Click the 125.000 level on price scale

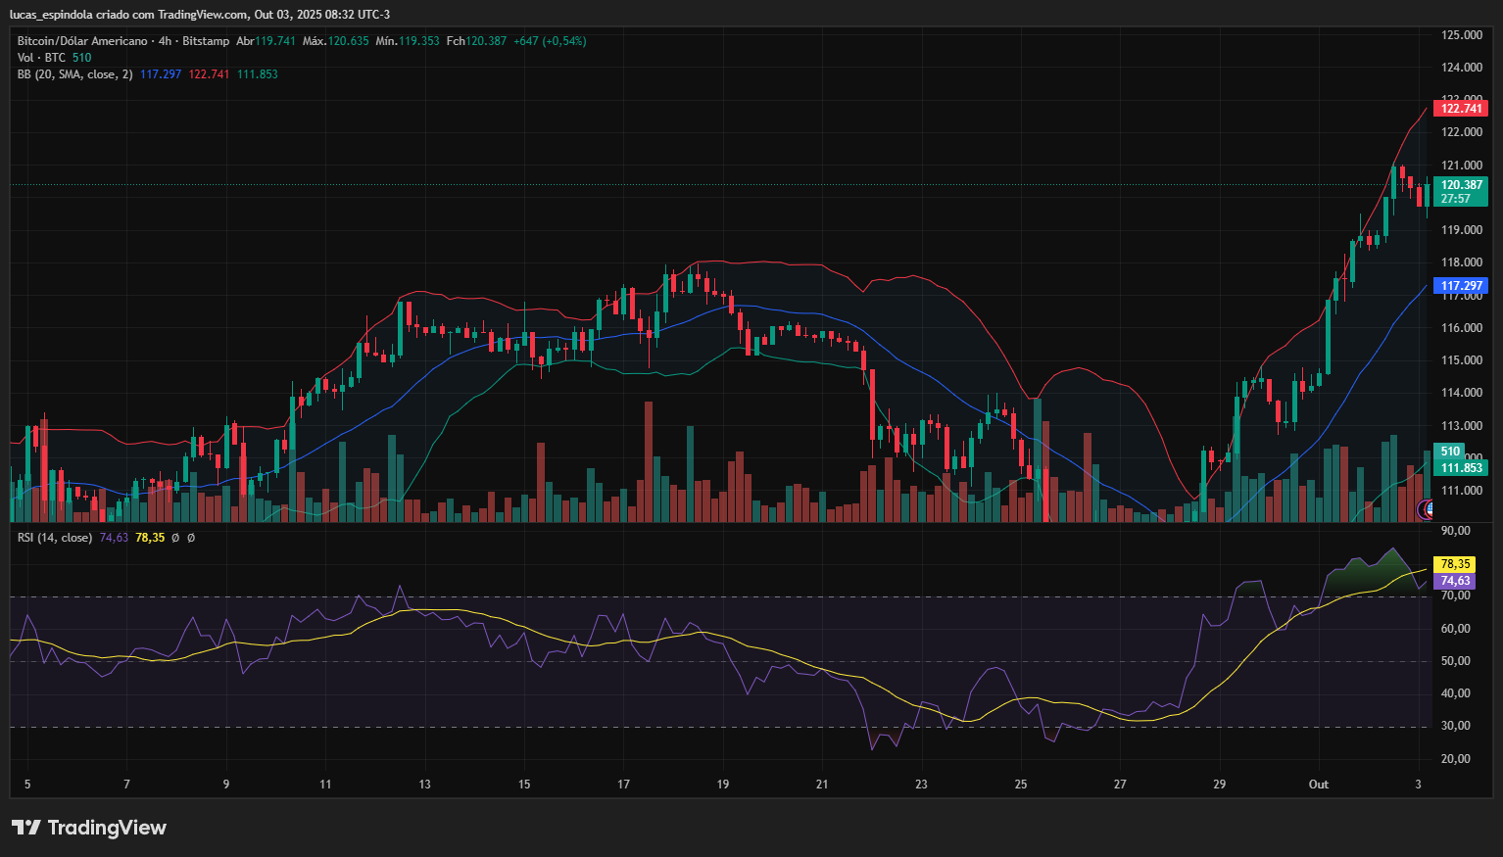point(1461,35)
